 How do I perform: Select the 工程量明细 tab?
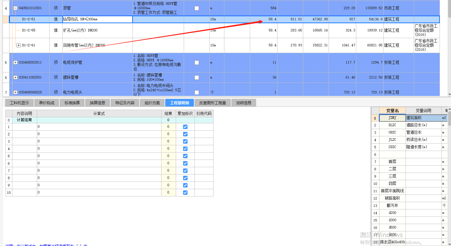point(180,103)
